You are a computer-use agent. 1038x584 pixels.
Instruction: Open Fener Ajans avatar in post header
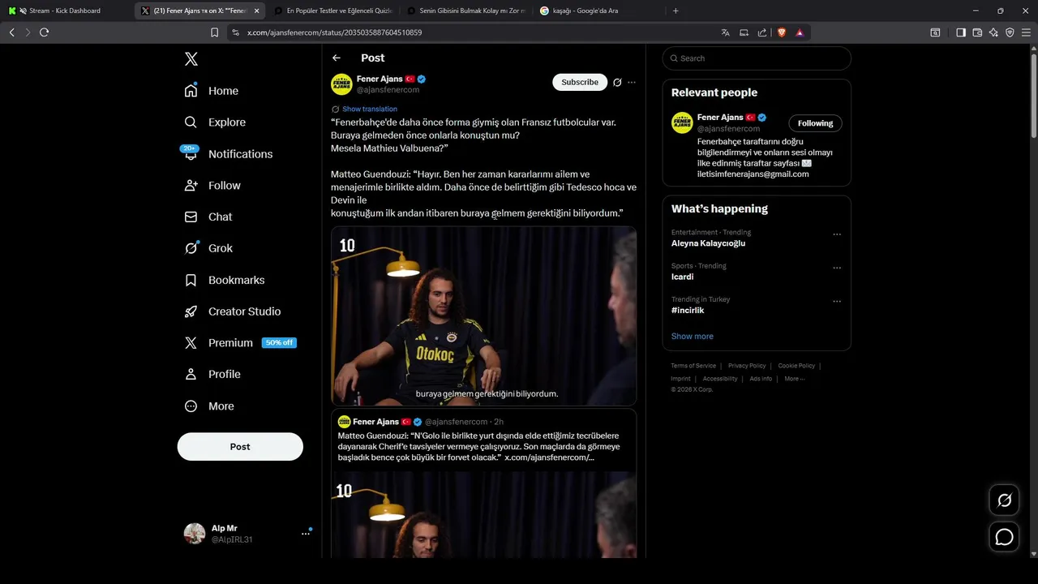(341, 84)
